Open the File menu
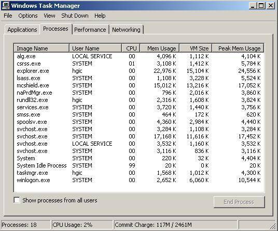Viewport: 278px width, 231px height. pyautogui.click(x=8, y=16)
